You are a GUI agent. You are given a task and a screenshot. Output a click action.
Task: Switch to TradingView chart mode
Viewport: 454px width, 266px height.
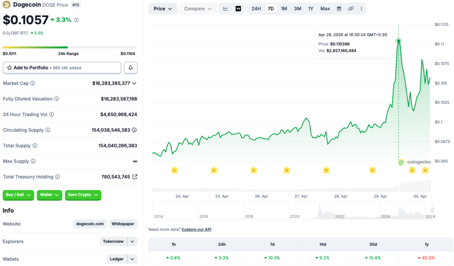pyautogui.click(x=238, y=8)
